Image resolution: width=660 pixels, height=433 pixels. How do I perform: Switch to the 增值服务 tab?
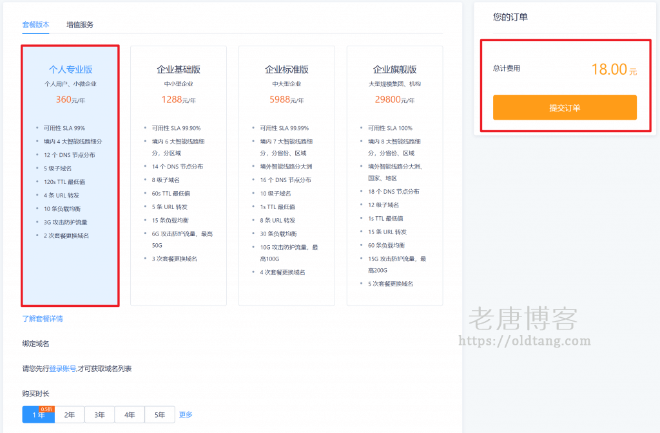[79, 24]
